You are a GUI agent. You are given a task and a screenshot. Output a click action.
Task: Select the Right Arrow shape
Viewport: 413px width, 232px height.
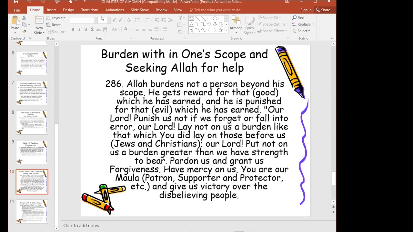[x=209, y=24]
